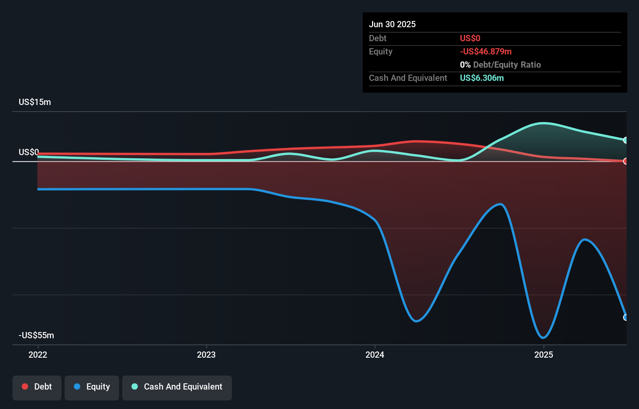
Task: Select the 2024 x-axis label
Action: point(375,355)
